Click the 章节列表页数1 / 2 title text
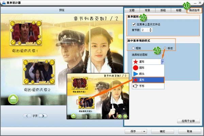204x136 pixels. (96, 19)
